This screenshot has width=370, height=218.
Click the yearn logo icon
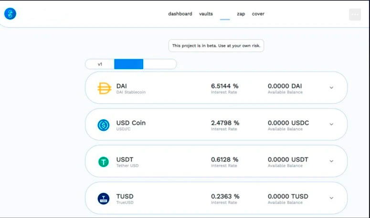pos(10,14)
